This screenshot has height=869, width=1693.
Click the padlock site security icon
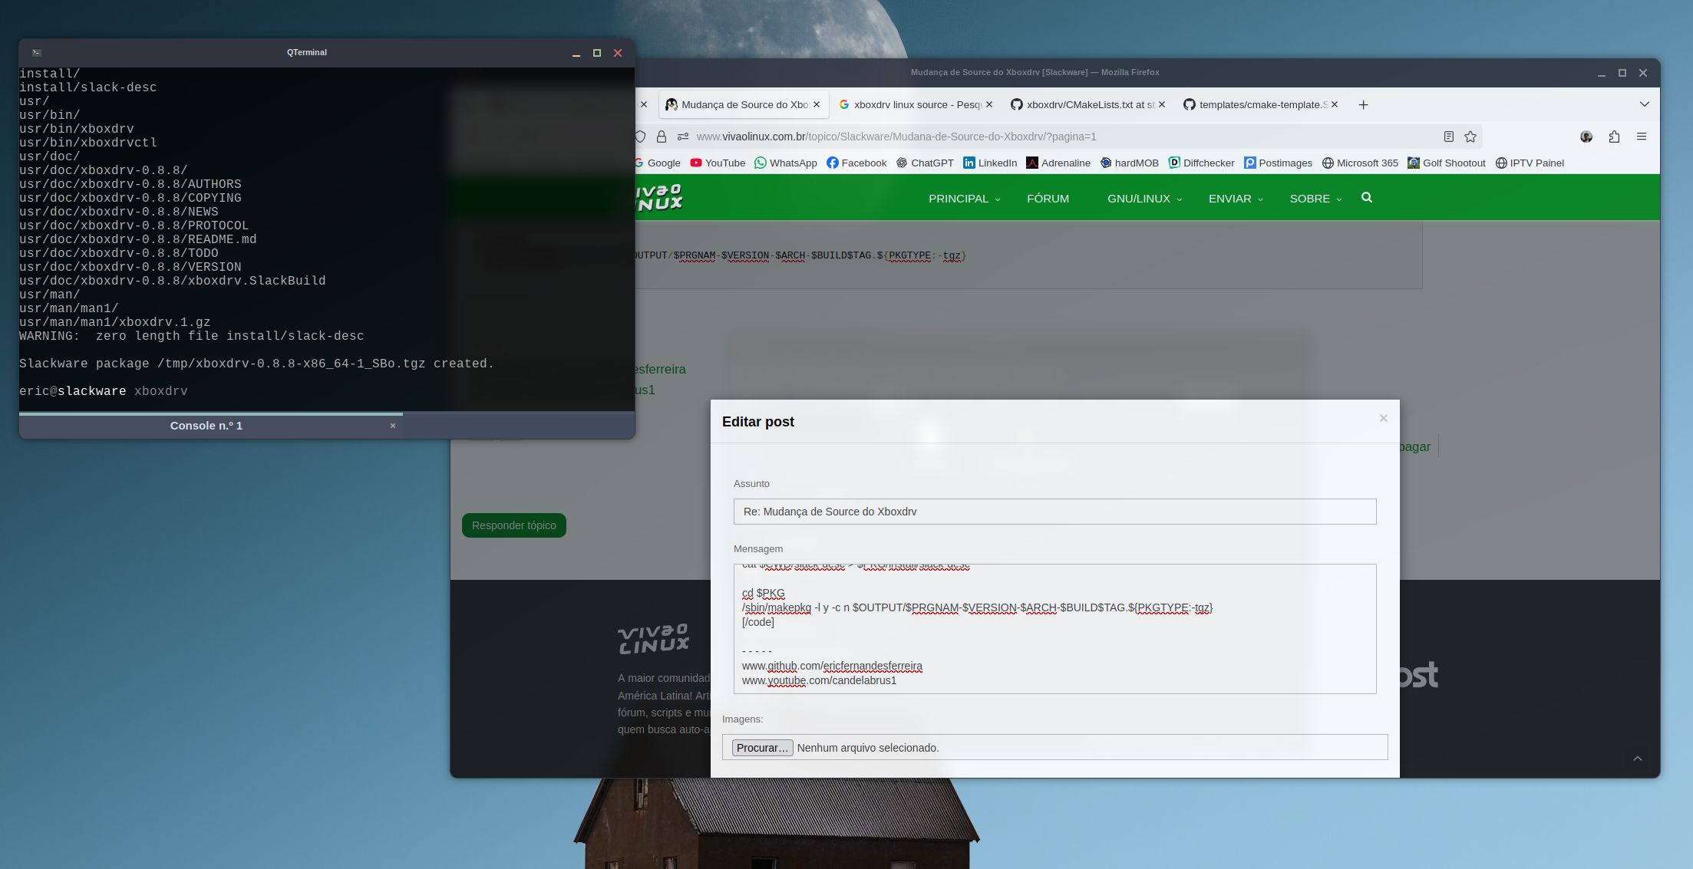661,137
